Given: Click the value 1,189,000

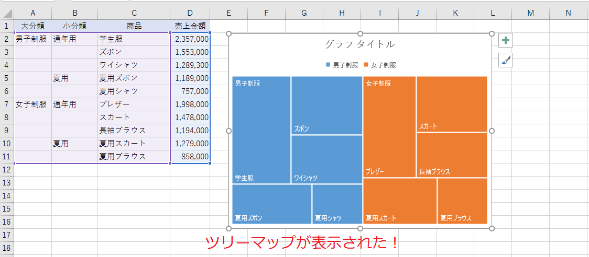Looking at the screenshot, I should click(x=190, y=78).
